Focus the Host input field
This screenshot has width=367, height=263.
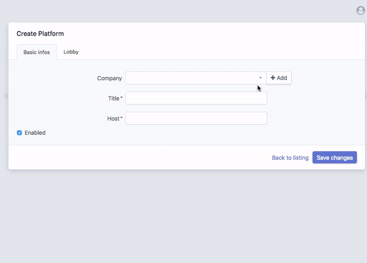pos(196,118)
